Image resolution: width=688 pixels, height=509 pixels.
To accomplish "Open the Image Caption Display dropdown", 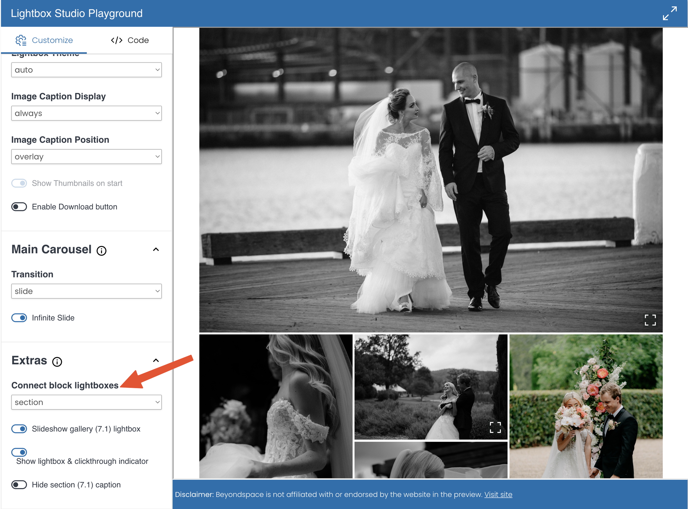I will pyautogui.click(x=86, y=113).
